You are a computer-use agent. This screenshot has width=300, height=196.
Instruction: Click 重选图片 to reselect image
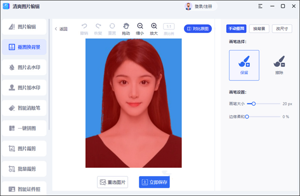point(113,182)
